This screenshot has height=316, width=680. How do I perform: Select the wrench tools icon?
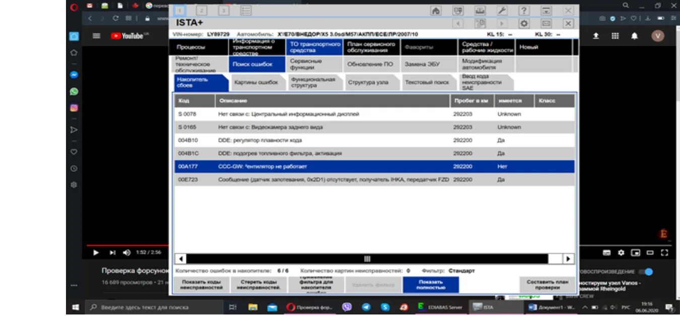click(x=501, y=10)
